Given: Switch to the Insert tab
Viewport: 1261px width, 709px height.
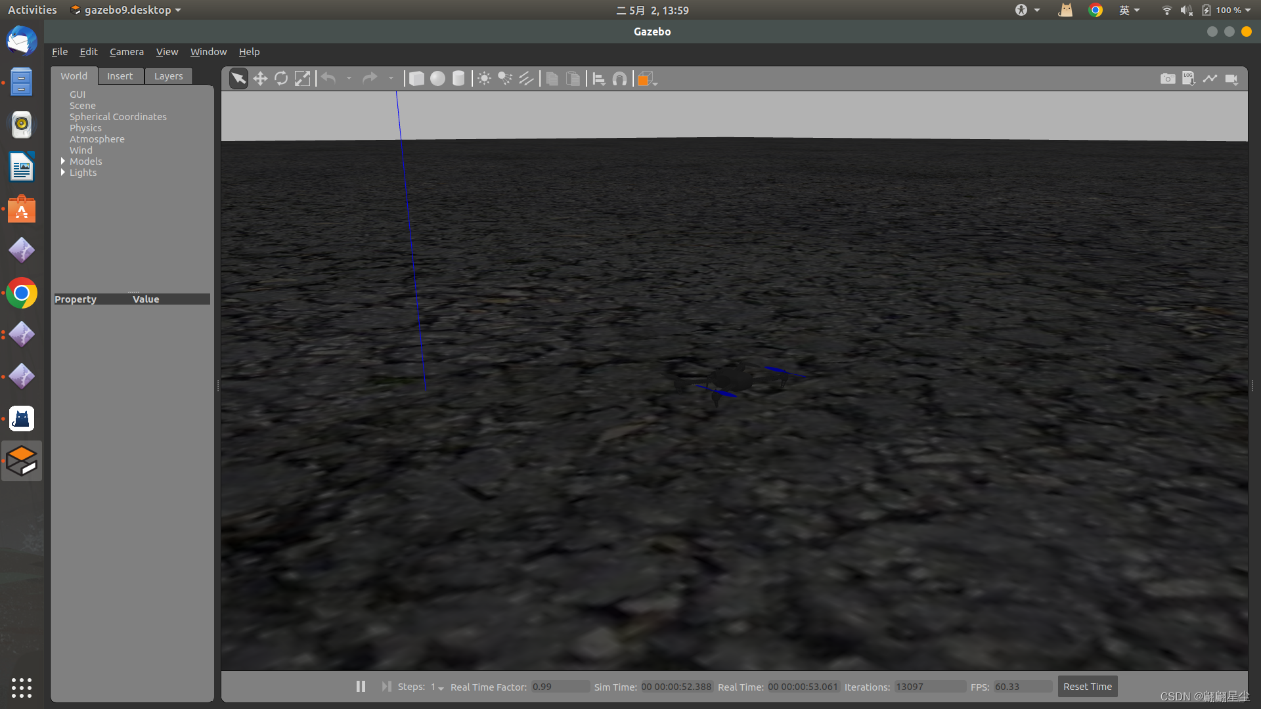Looking at the screenshot, I should coord(120,76).
